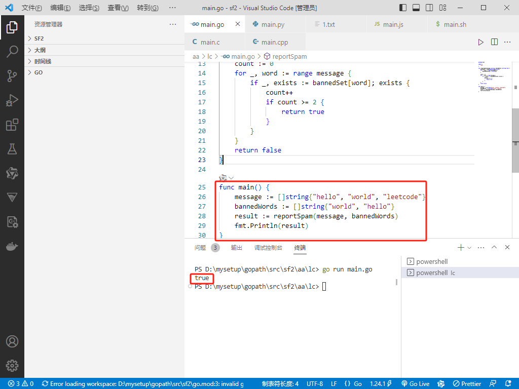
Task: Change UTF-8 file encoding
Action: click(x=315, y=384)
